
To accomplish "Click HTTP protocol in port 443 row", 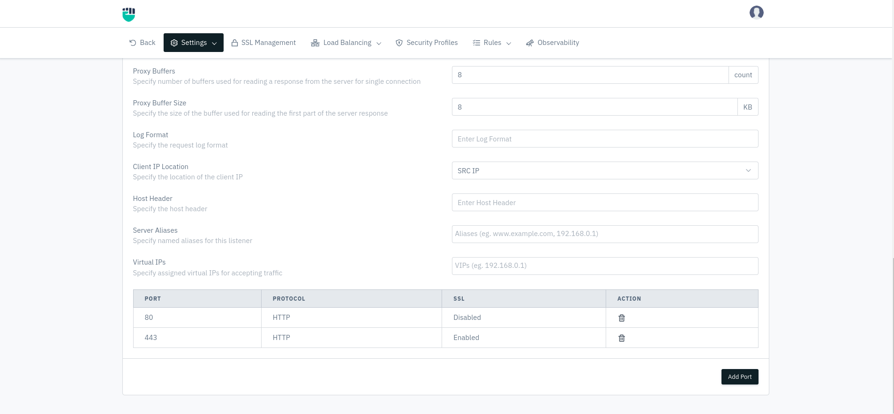I will pyautogui.click(x=352, y=338).
